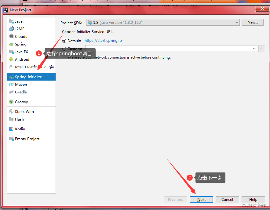The width and height of the screenshot is (270, 210).
Task: Click the Project SDK label
Action: pyautogui.click(x=71, y=23)
